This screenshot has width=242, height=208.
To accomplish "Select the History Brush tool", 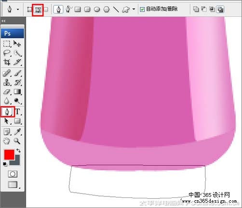I will click(x=17, y=82).
